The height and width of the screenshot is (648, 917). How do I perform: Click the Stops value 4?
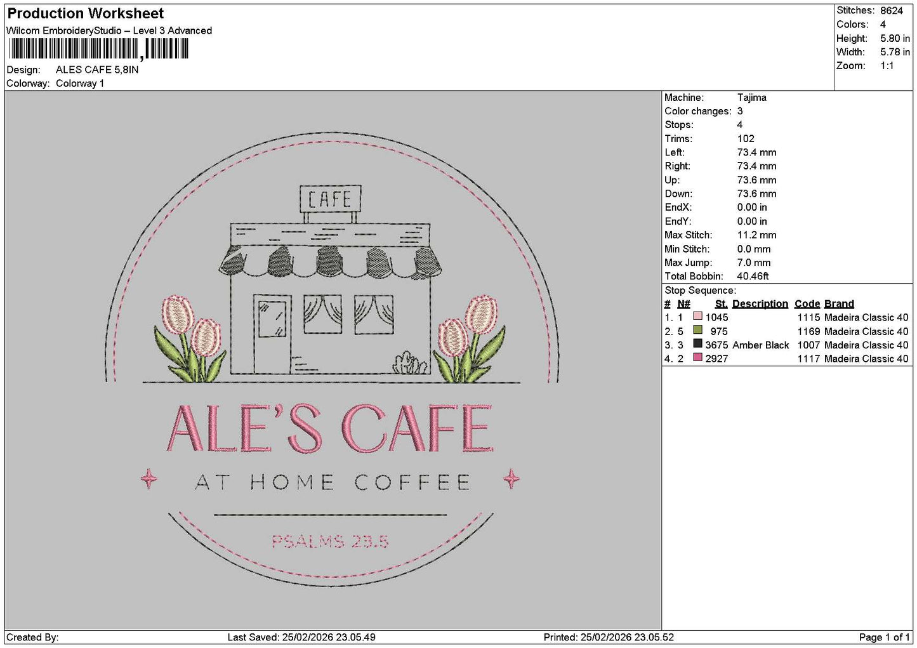pos(740,124)
